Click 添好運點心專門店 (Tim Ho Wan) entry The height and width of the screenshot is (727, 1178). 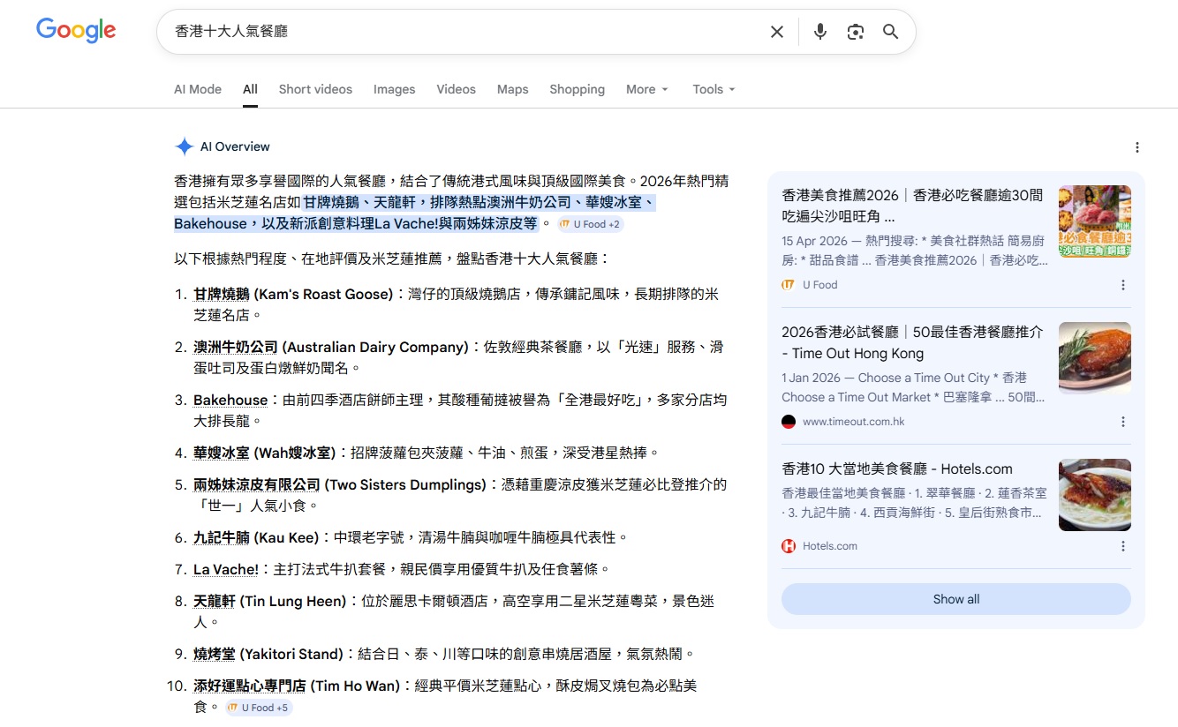click(297, 686)
